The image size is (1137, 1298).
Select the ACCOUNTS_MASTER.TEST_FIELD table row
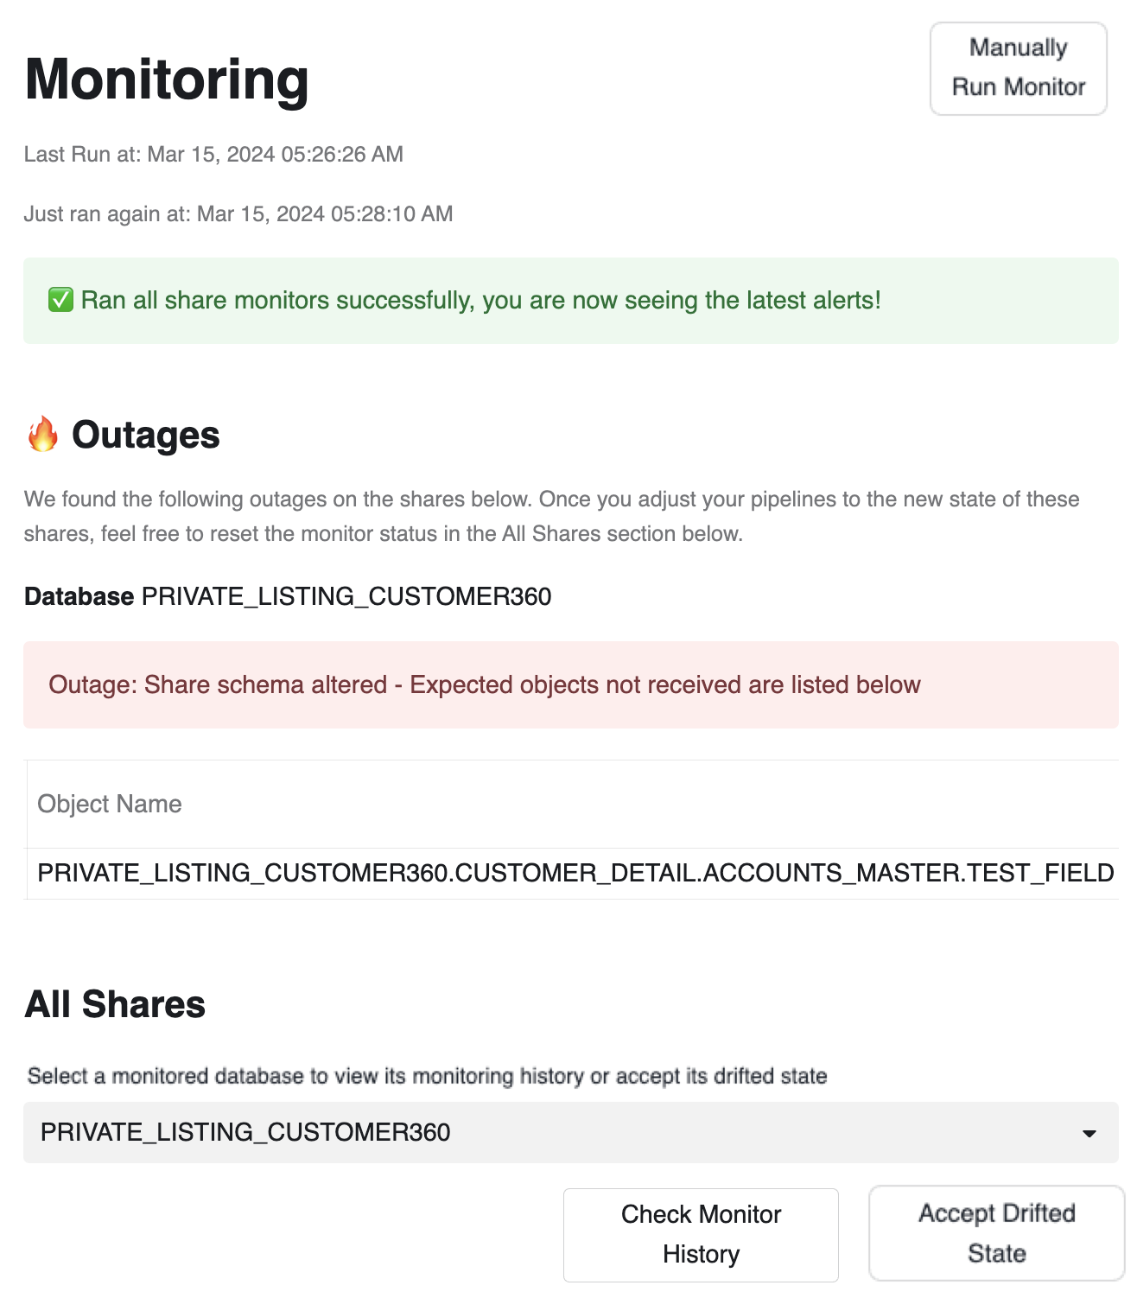coord(575,873)
